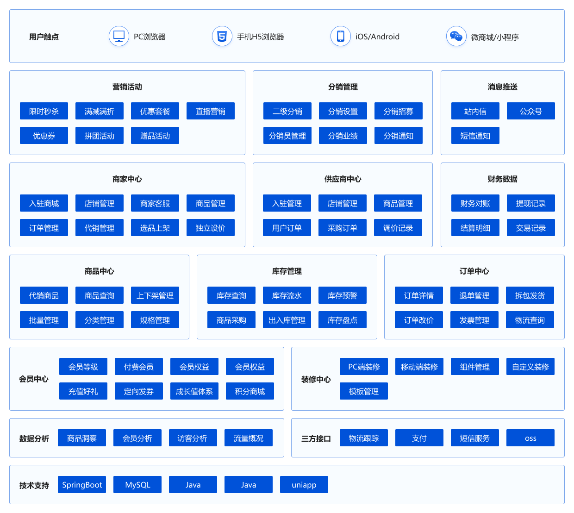Select the 拆包发货 button

[530, 295]
